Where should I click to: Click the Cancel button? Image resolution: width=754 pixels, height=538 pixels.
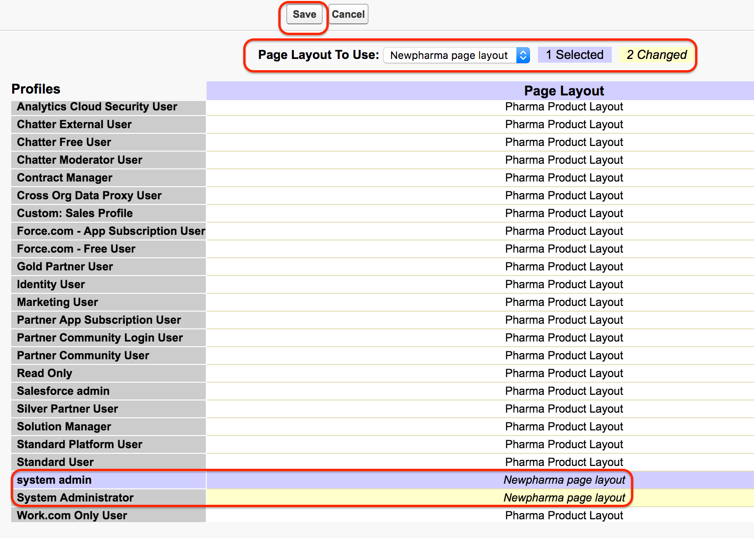click(x=348, y=14)
